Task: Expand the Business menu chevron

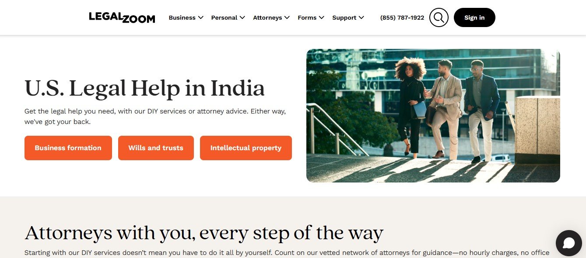Action: click(200, 17)
